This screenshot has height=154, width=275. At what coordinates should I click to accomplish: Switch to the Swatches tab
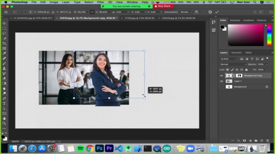click(235, 20)
